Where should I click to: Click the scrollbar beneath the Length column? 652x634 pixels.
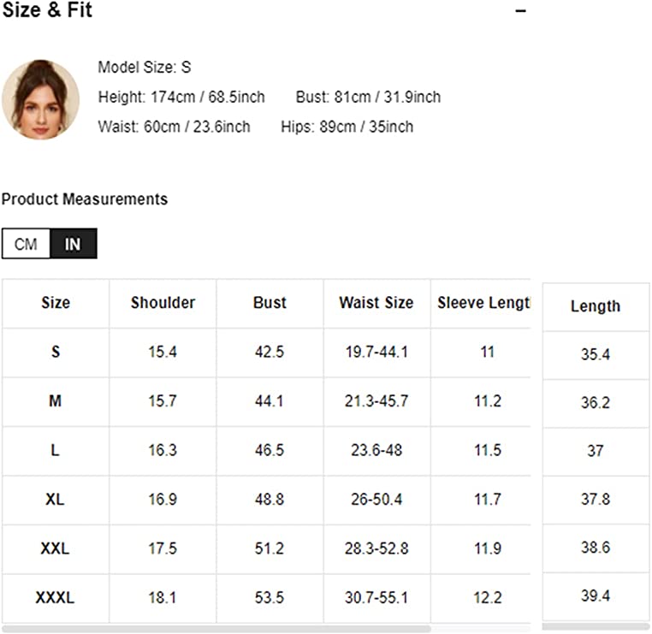pyautogui.click(x=596, y=627)
